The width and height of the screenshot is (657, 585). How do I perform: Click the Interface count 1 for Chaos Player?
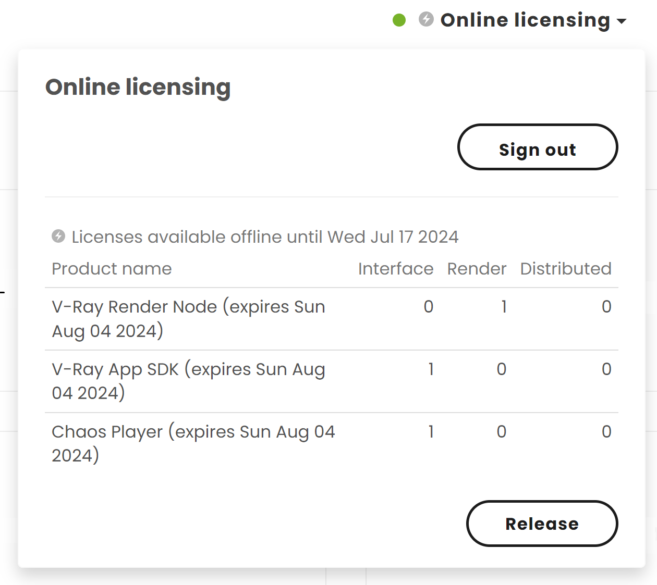point(431,432)
